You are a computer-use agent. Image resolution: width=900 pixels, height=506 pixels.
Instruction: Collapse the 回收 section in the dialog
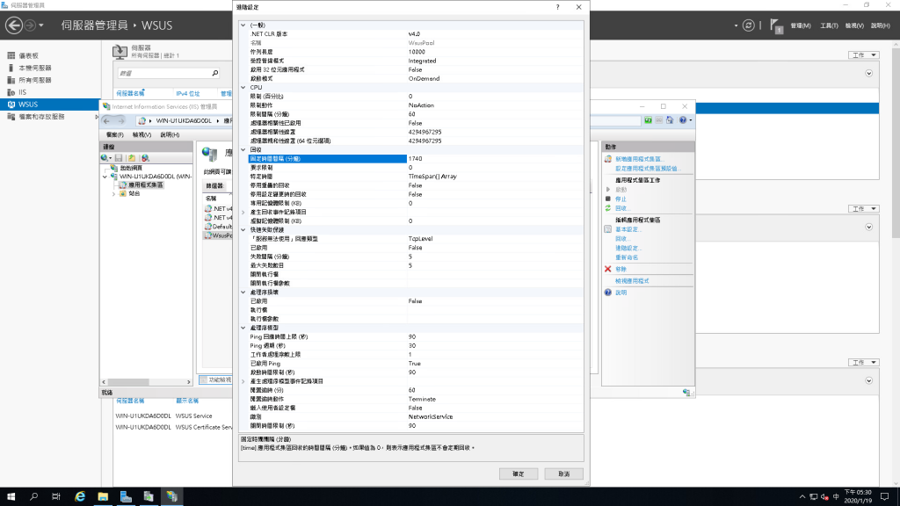click(x=243, y=149)
